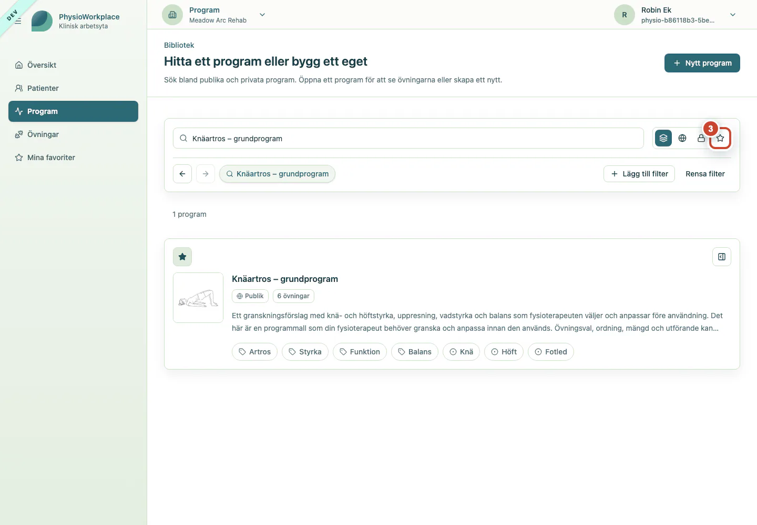Click the clinic building icon in header
The image size is (757, 525).
[172, 15]
